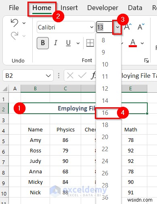Select font size 8
157x204 pixels.
coord(109,40)
